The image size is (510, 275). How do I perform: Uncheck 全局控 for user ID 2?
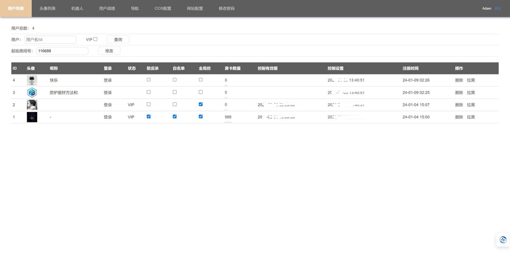pyautogui.click(x=200, y=104)
